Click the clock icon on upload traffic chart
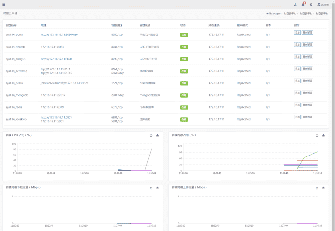The height and width of the screenshot is (231, 335). point(317,188)
